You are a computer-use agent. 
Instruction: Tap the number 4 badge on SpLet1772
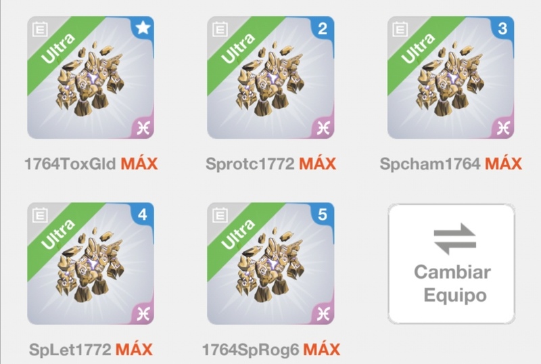(x=143, y=214)
